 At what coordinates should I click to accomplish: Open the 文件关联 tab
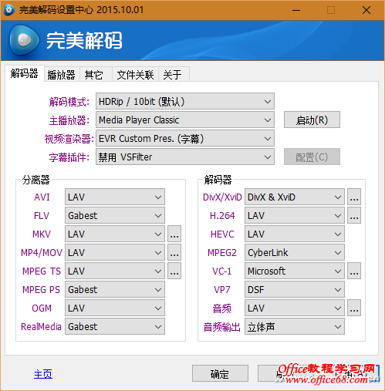(x=135, y=75)
